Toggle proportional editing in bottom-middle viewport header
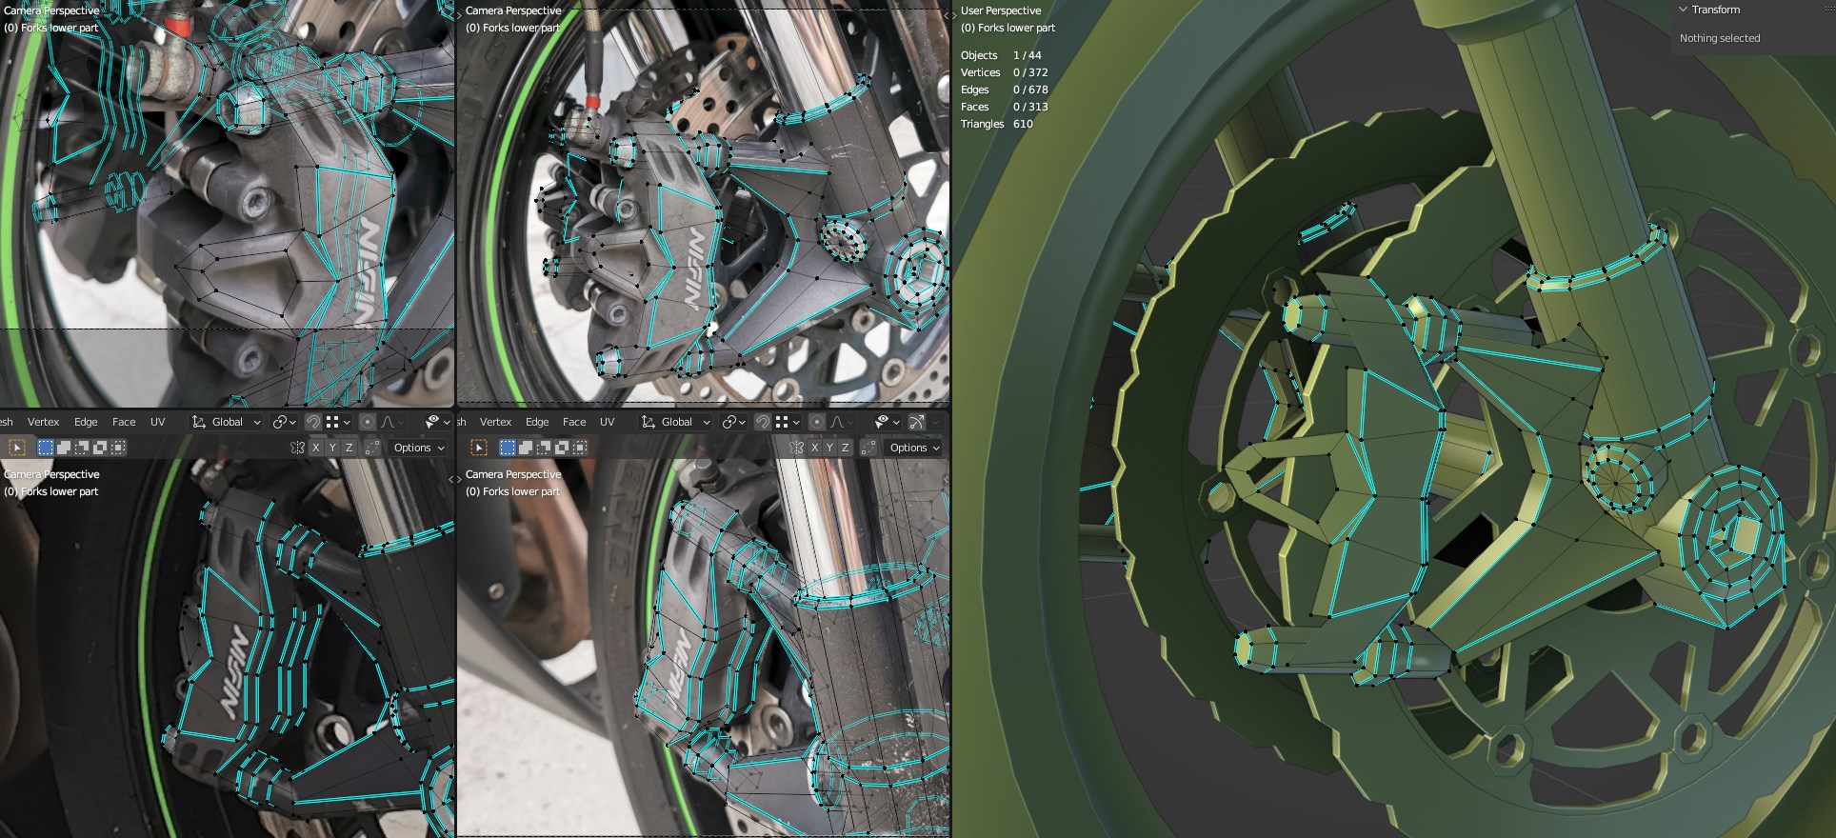Screen dimensions: 1836x838 (x=817, y=422)
